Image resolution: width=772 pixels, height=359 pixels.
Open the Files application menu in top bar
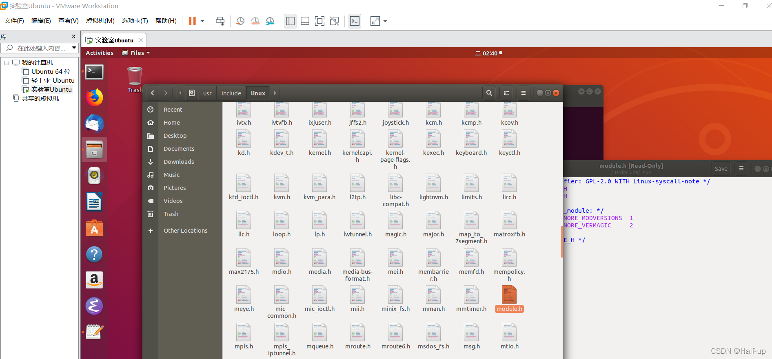pos(136,53)
